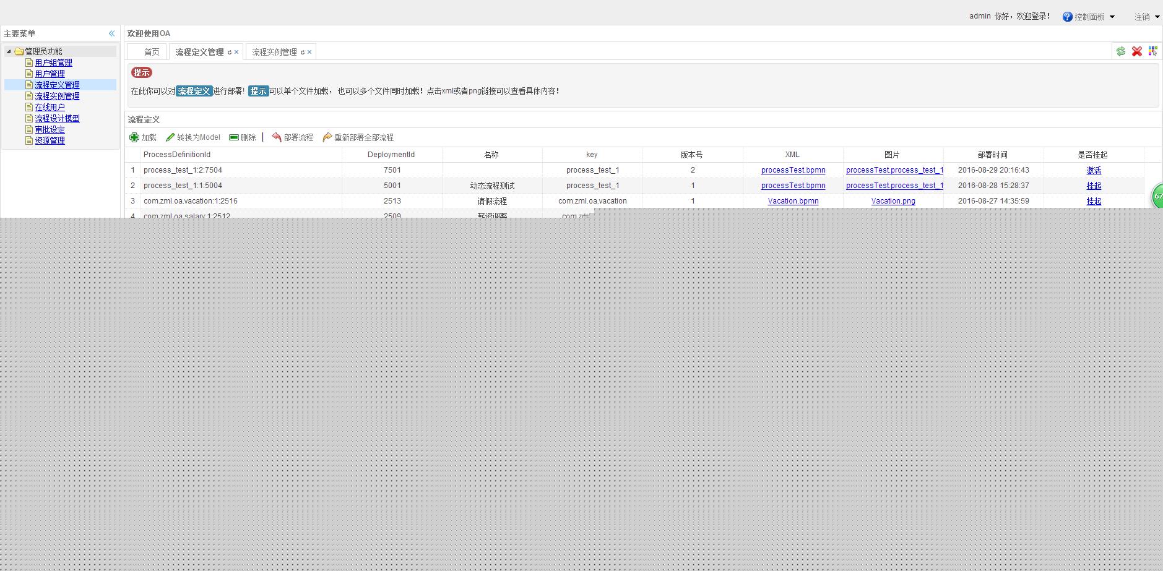Reload the 流程定义管理 tab with its refresh icon
The width and height of the screenshot is (1163, 571).
pyautogui.click(x=229, y=52)
